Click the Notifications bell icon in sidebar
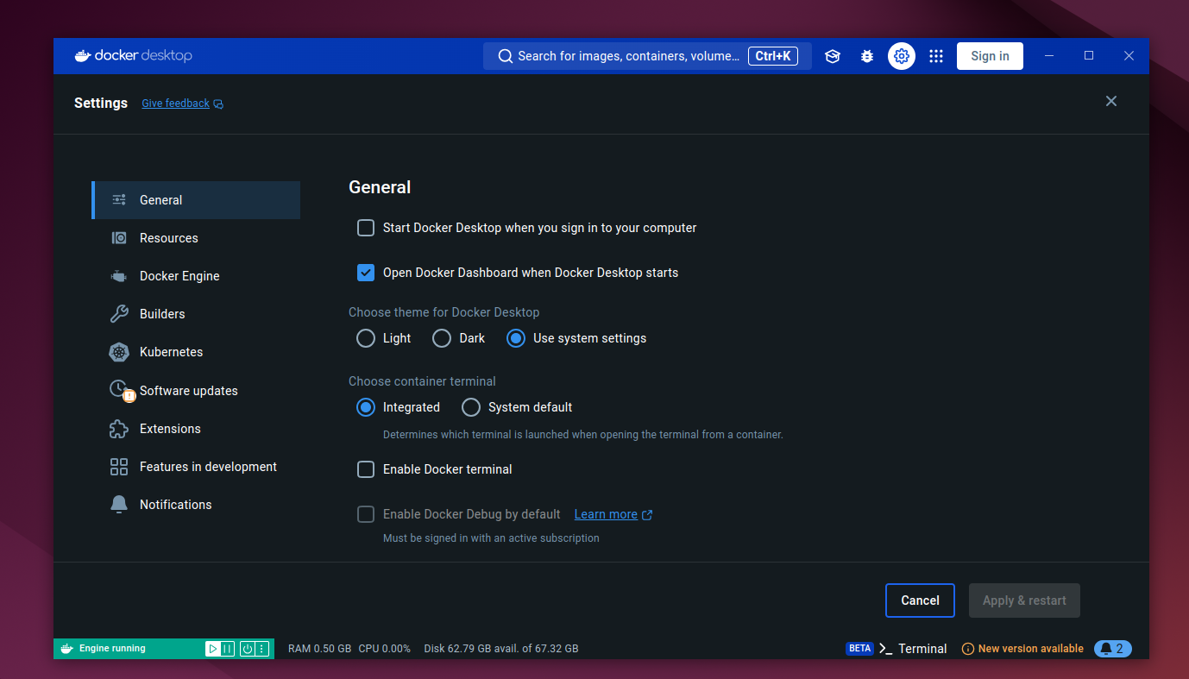1189x679 pixels. (119, 505)
